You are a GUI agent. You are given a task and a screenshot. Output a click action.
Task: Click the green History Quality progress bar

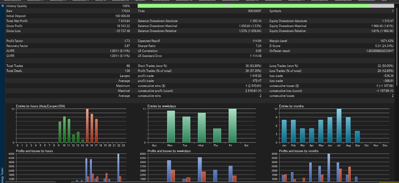[x=266, y=5]
